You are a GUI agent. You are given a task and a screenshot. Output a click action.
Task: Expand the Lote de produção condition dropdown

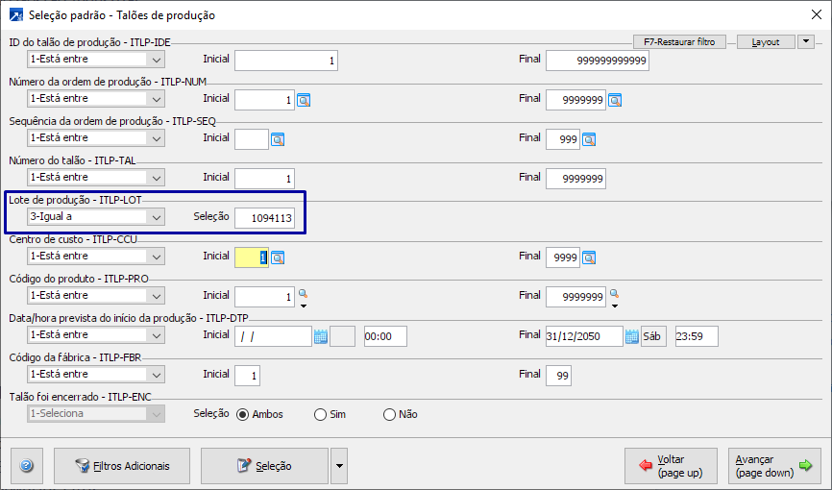(157, 217)
